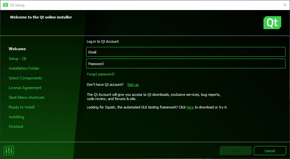The width and height of the screenshot is (290, 159).
Task: Open installer settings sliders icon
Action: [x=9, y=151]
